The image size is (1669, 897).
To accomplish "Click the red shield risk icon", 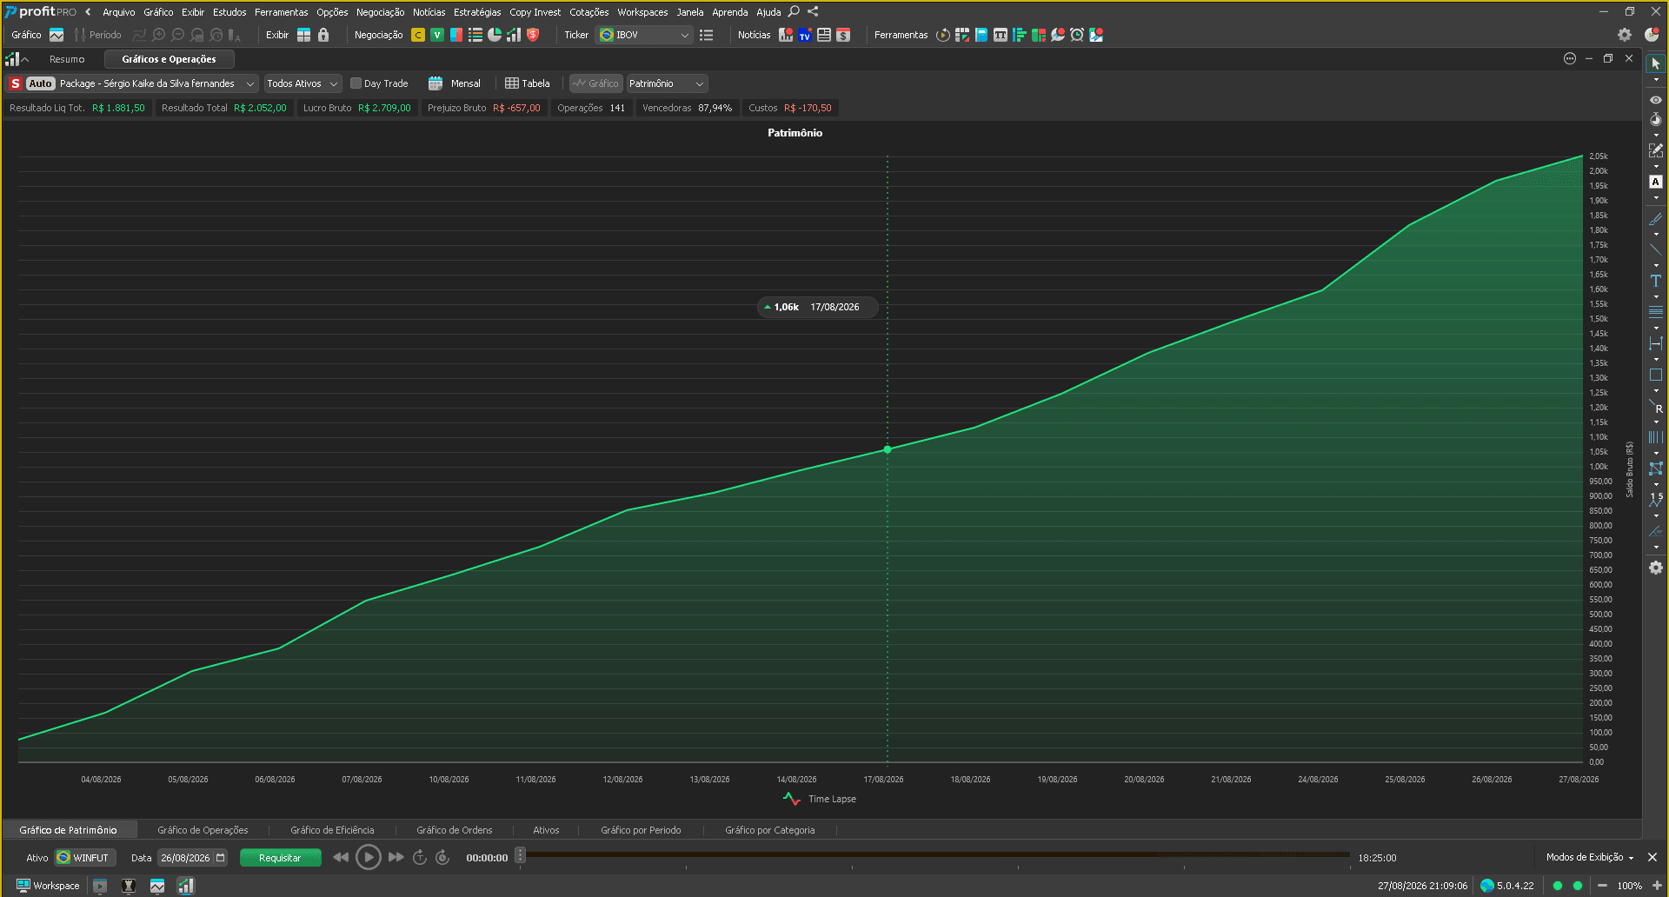I will (x=533, y=35).
